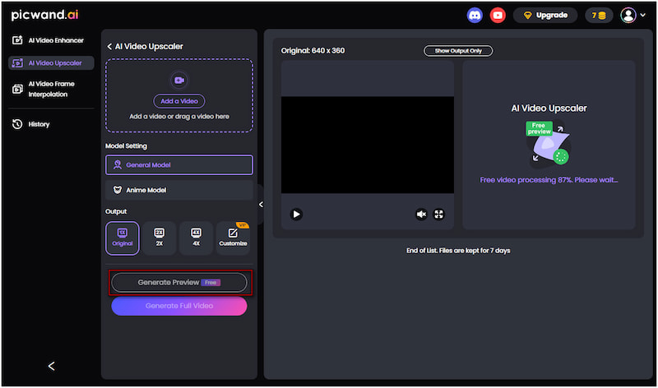Open the user profile avatar
The image size is (658, 388).
(x=628, y=16)
